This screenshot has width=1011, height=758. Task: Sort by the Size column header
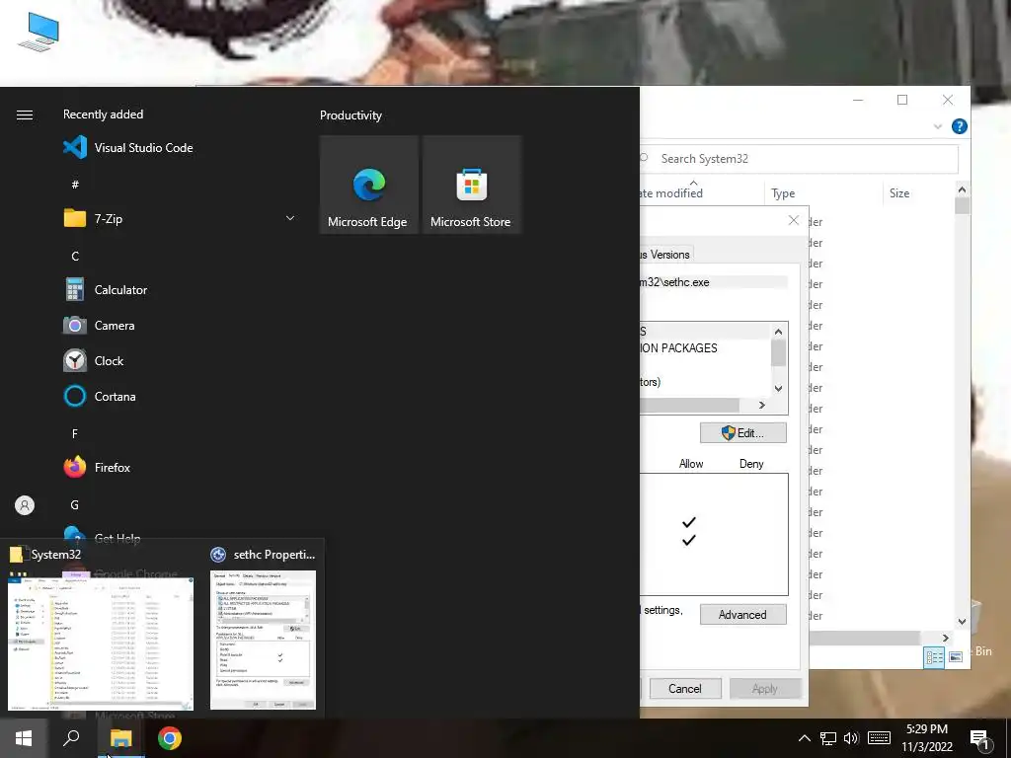pos(917,193)
